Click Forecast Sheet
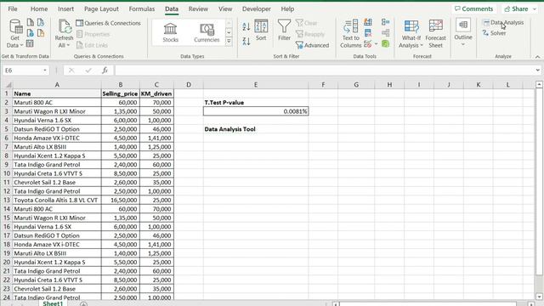This screenshot has height=306, width=544. click(x=435, y=34)
